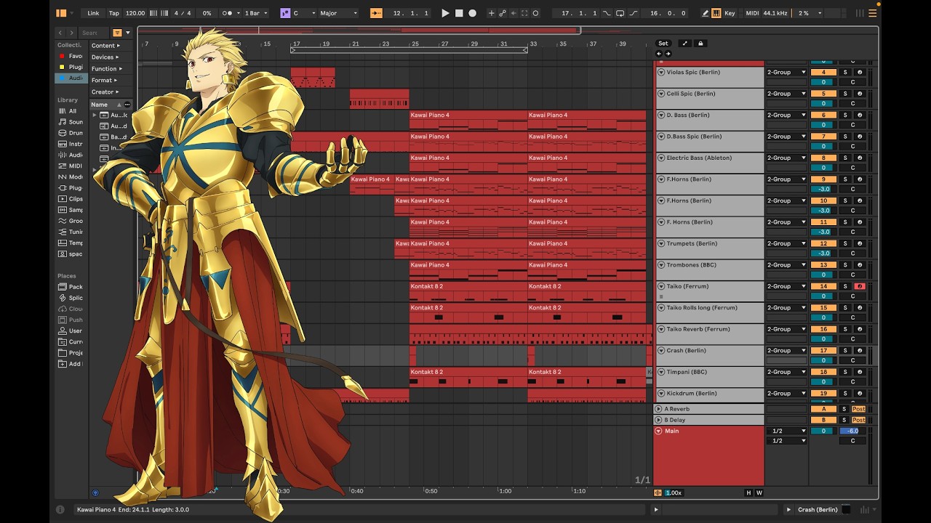Solo the Electric Bass (Ableton) track

[845, 158]
